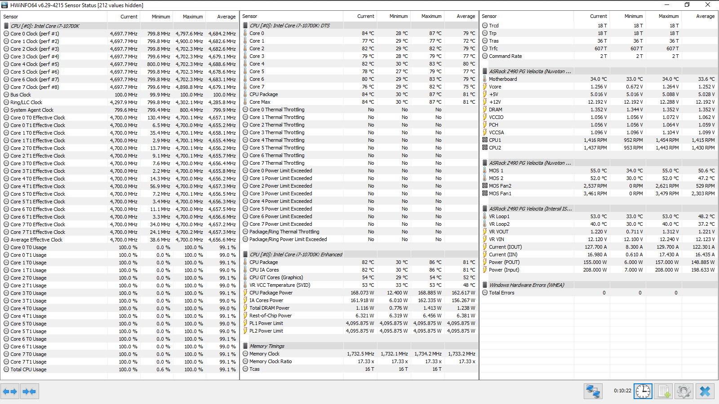Select the Core 7 T1 Usage row

120,362
